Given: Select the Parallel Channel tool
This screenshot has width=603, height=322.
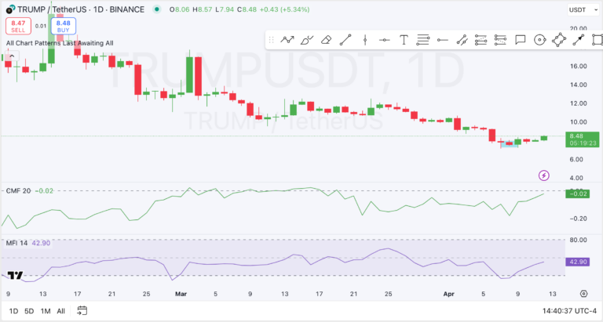Looking at the screenshot, I should pos(462,39).
